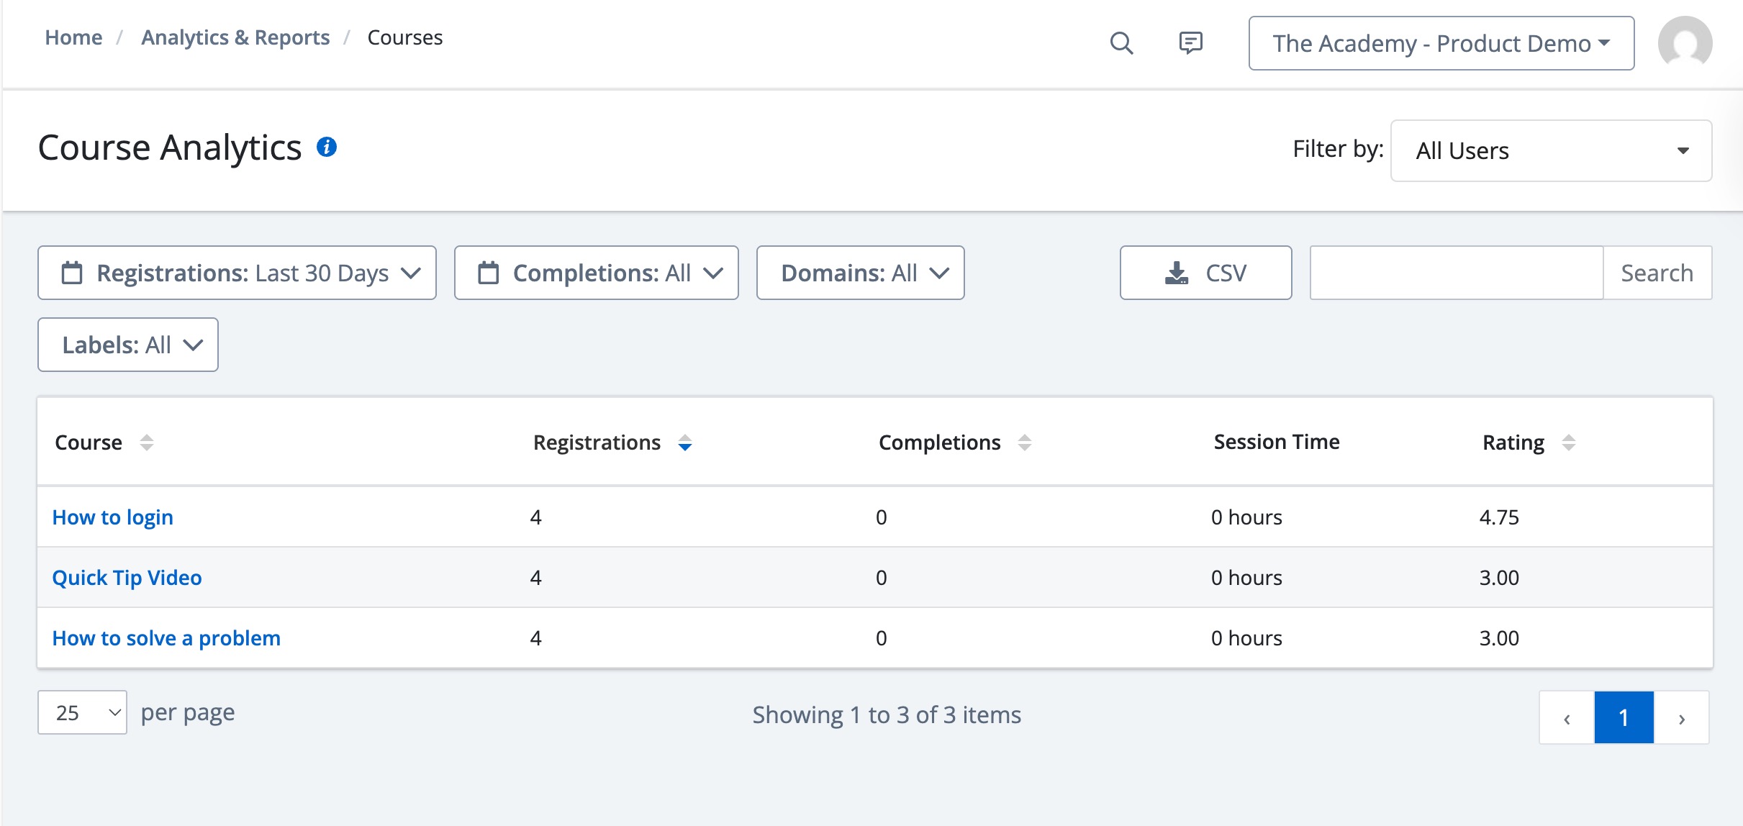Download the CSV export
The width and height of the screenshot is (1743, 826).
click(1205, 273)
